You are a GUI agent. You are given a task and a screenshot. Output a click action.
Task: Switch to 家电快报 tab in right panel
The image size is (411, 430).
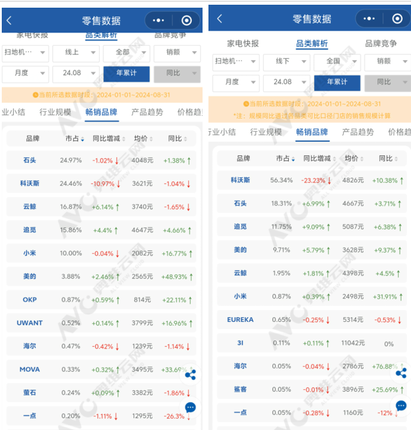click(243, 43)
